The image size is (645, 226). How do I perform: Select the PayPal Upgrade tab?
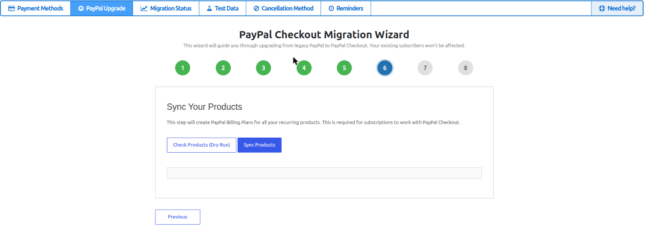[102, 8]
